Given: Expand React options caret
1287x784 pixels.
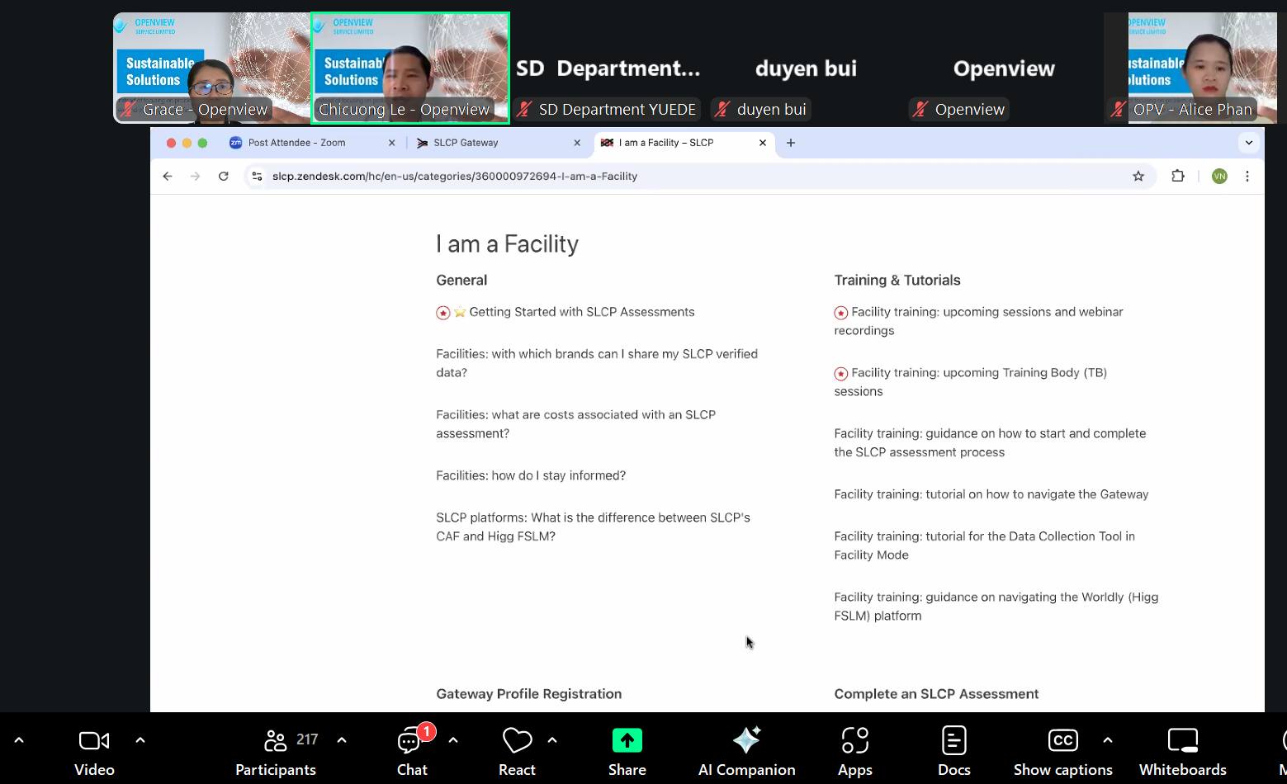Looking at the screenshot, I should coord(552,740).
